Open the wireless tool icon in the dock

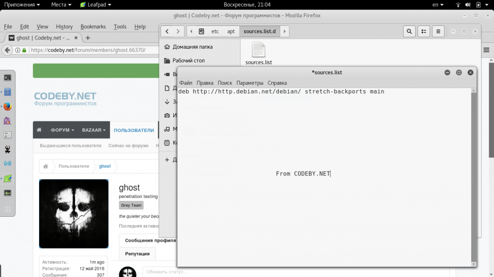(8, 163)
